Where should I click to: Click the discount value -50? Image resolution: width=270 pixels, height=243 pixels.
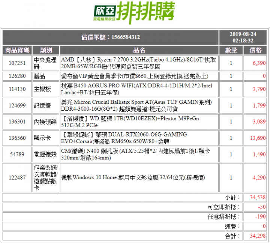tap(262, 207)
